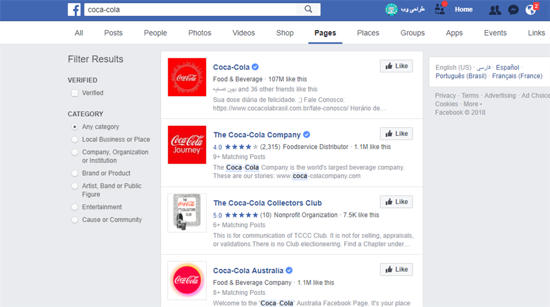Open Coca-Cola page profile picture

pyautogui.click(x=187, y=77)
